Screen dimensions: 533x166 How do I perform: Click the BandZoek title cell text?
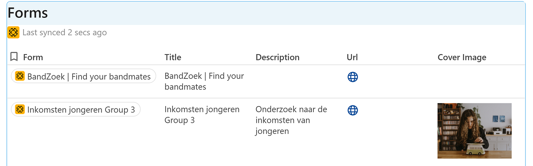(x=204, y=81)
